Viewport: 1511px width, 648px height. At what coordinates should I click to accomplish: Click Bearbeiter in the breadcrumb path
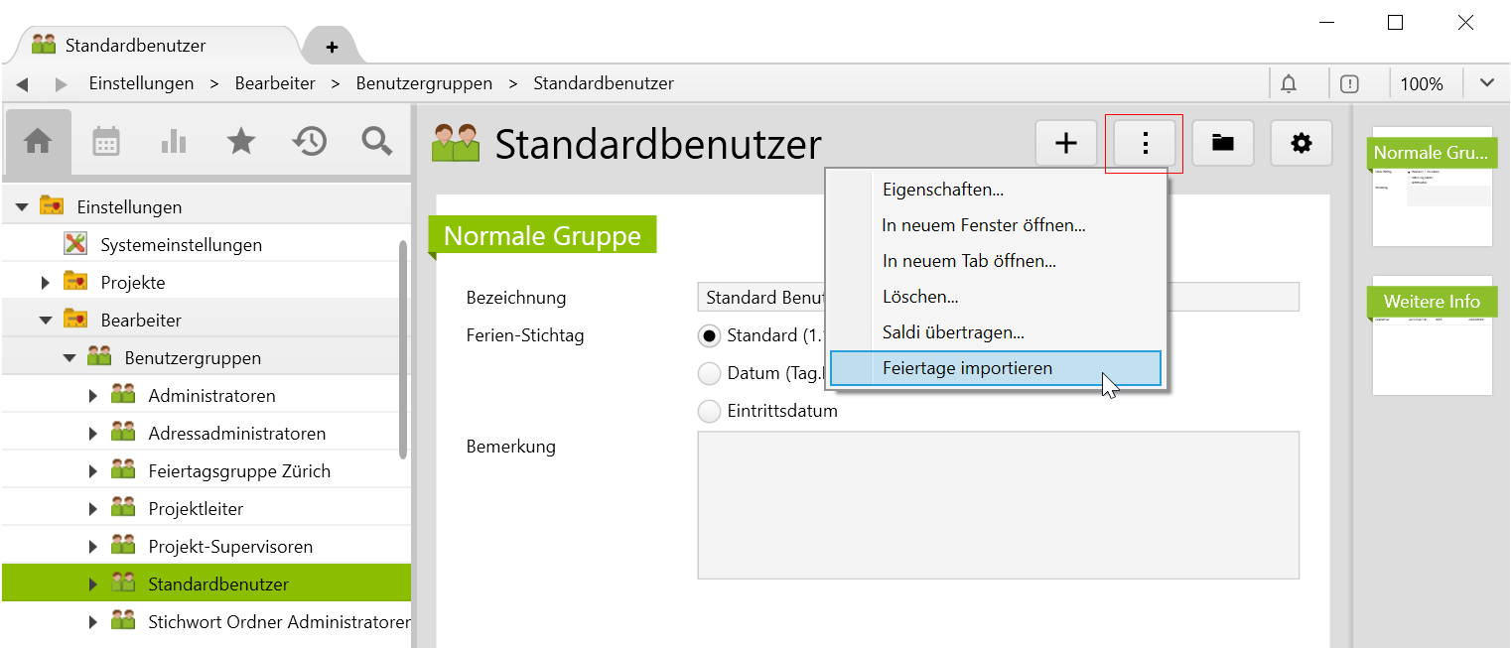275,83
